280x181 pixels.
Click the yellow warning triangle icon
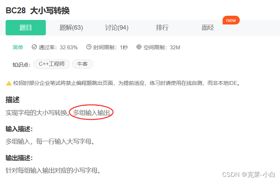point(9,83)
